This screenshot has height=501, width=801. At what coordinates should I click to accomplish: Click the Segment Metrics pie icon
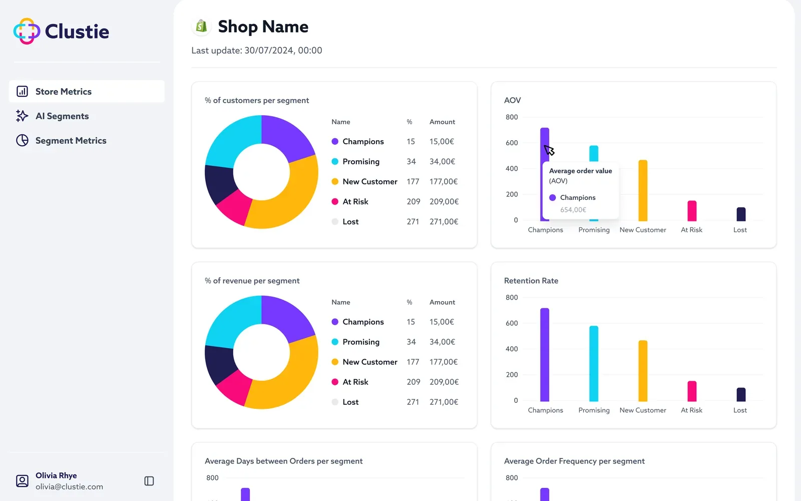pos(23,140)
